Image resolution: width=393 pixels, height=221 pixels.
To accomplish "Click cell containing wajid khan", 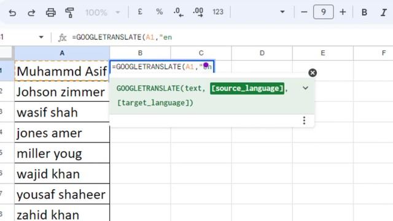I will (62, 174).
